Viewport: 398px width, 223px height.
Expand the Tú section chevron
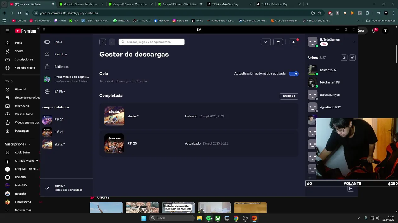coord(12,81)
